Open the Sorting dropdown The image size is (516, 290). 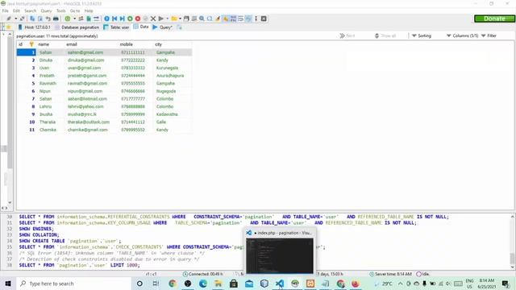tap(422, 35)
